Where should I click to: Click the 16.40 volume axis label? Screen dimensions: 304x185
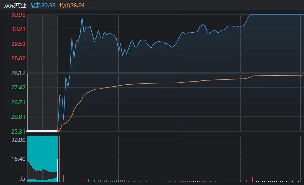pyautogui.click(x=19, y=159)
